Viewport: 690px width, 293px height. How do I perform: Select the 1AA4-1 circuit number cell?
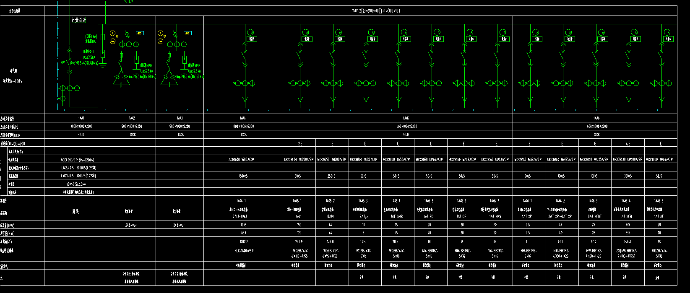pos(243,201)
